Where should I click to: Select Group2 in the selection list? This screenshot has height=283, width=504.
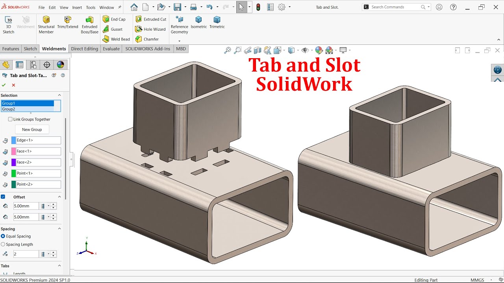[28, 109]
